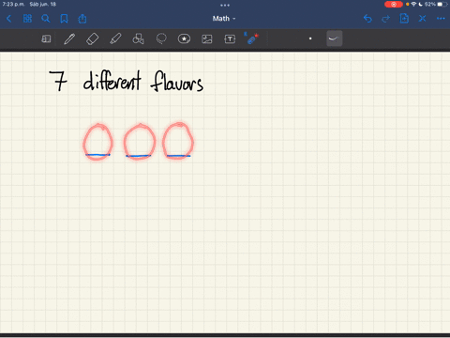450x338 pixels.
Task: Select the Image insert tool
Action: click(207, 38)
